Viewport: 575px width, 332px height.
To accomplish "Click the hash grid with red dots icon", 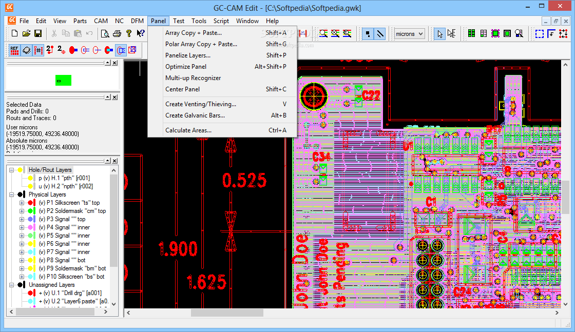I will point(38,50).
